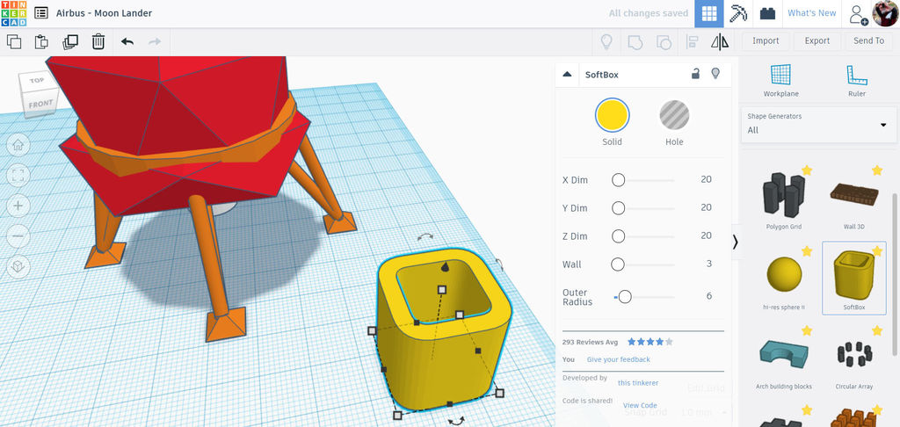Image resolution: width=900 pixels, height=427 pixels.
Task: Select the Workplane tool
Action: [x=780, y=80]
